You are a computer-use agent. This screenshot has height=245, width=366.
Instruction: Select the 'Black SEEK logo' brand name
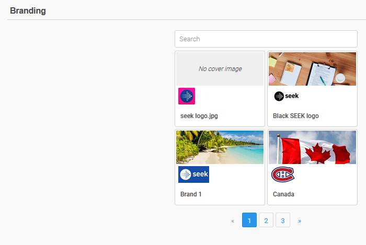point(296,116)
